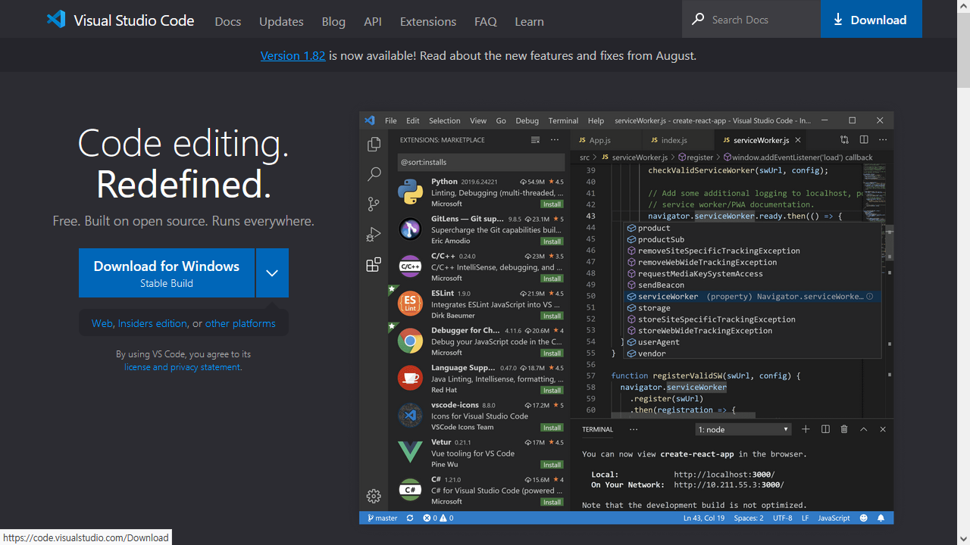
Task: Click the new terminal plus icon
Action: coord(806,429)
